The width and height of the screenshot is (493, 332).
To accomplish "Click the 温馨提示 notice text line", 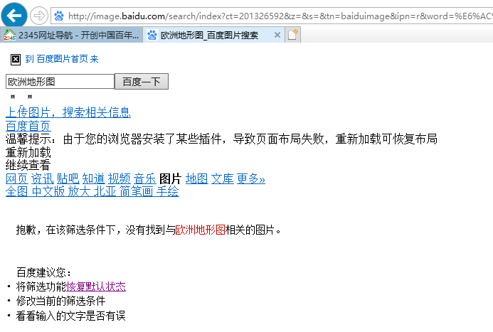I will [222, 139].
